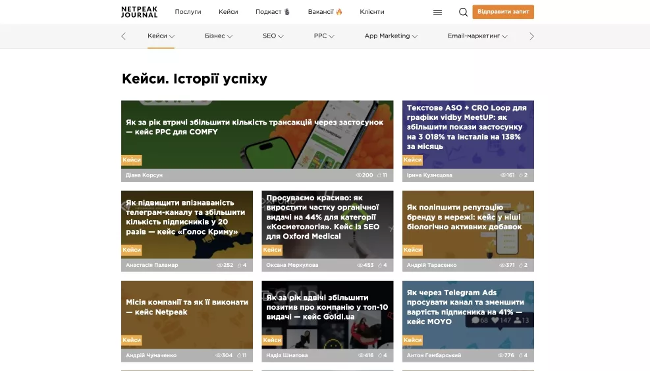Viewport: 650px width, 371px height.
Task: Click the Кейси tag on COMFY card
Action: [132, 159]
